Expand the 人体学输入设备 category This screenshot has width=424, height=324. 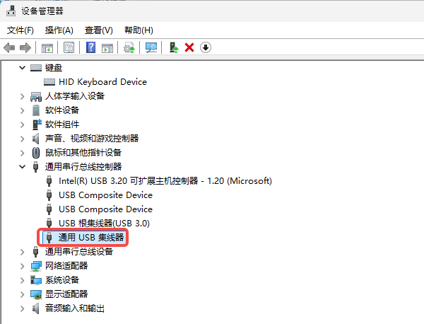coord(22,96)
